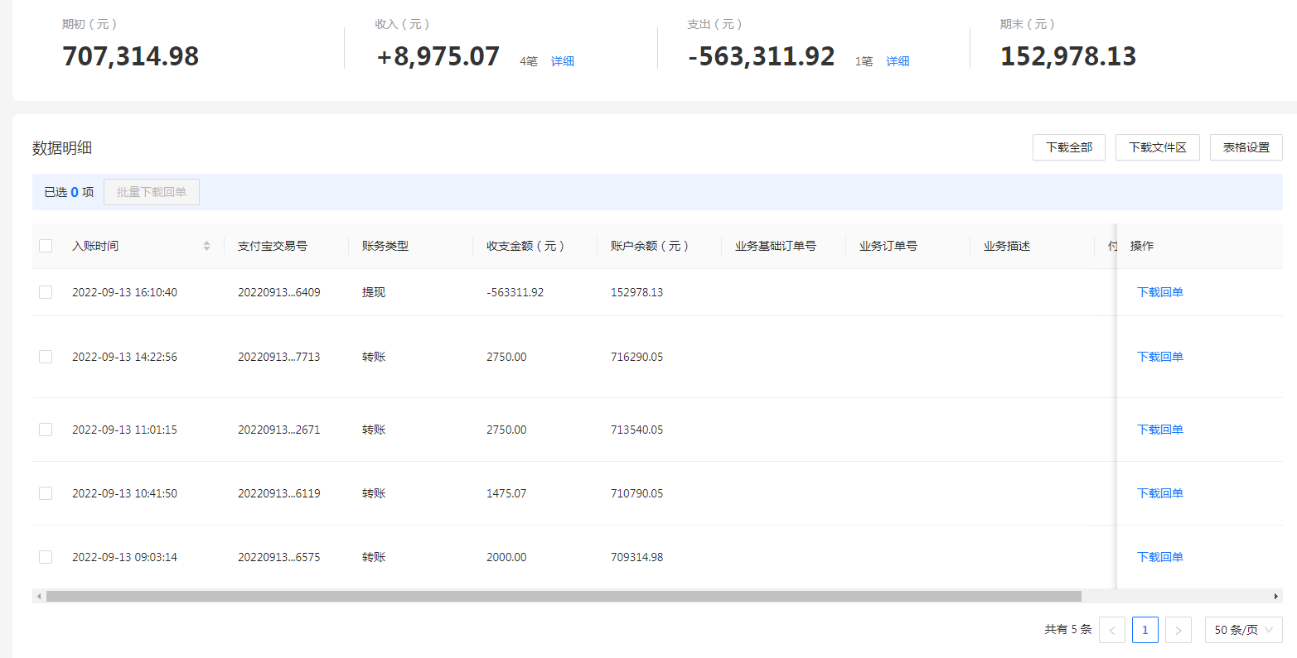The height and width of the screenshot is (658, 1297).
Task: Click horizontal scrollbar right arrow
Action: click(x=1276, y=596)
